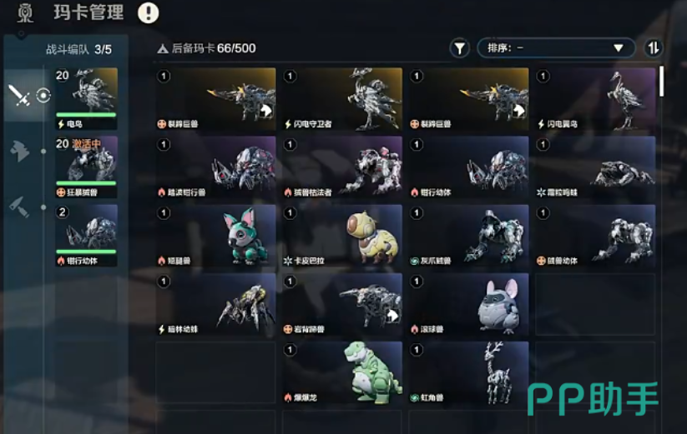The height and width of the screenshot is (434, 687).
Task: Expand the 排序 sort dropdown
Action: (x=556, y=48)
